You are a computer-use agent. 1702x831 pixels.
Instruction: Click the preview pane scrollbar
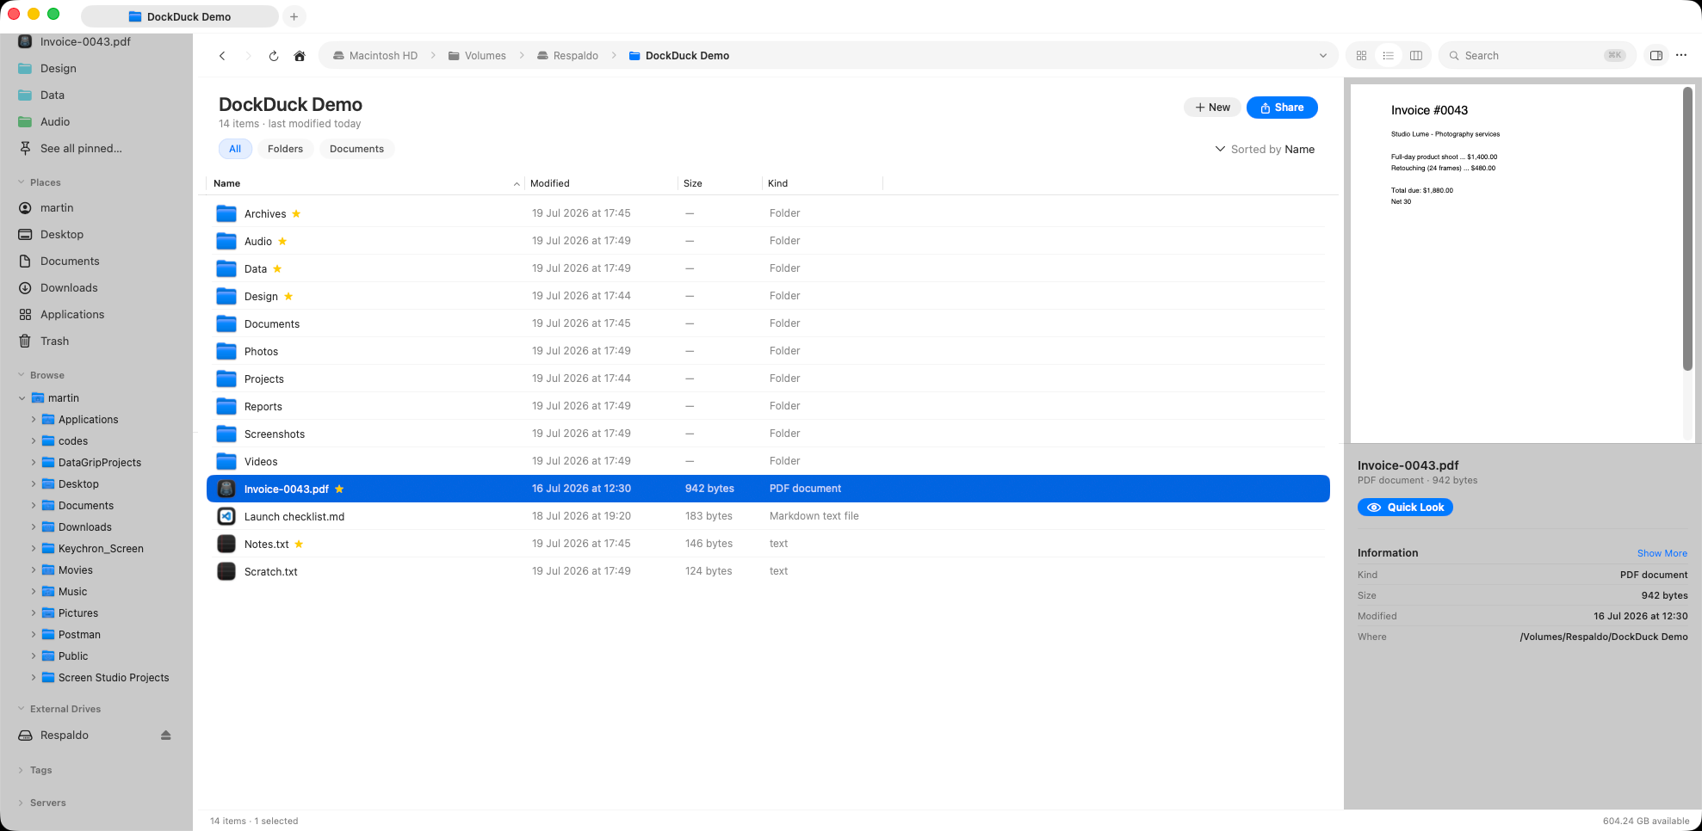click(1687, 229)
